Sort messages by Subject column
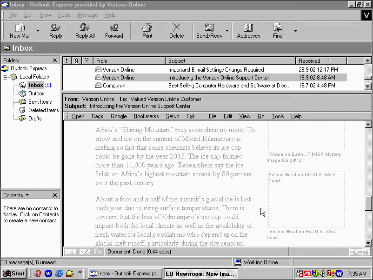The width and height of the screenshot is (373, 280). [230, 60]
